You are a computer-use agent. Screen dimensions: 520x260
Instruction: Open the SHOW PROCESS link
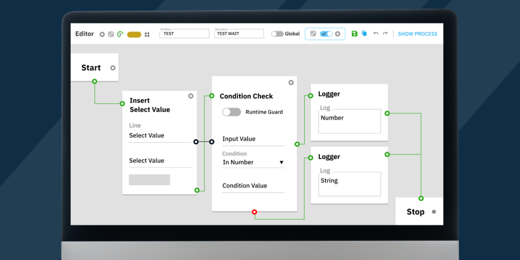417,34
